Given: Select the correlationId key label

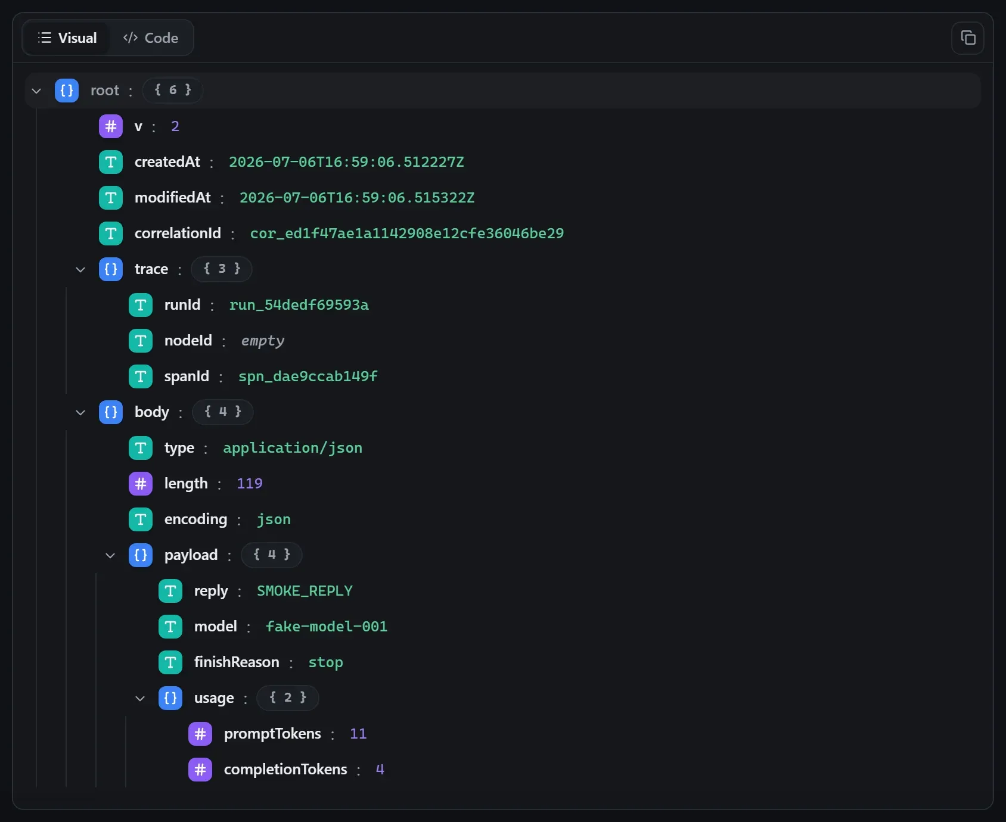Looking at the screenshot, I should pyautogui.click(x=178, y=233).
